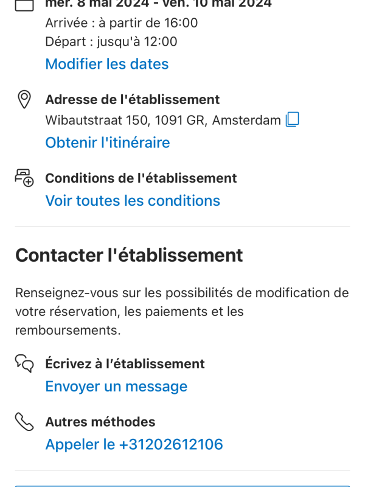Image resolution: width=365 pixels, height=487 pixels.
Task: Tap the Écrivez à l'établissement label
Action: pos(125,364)
